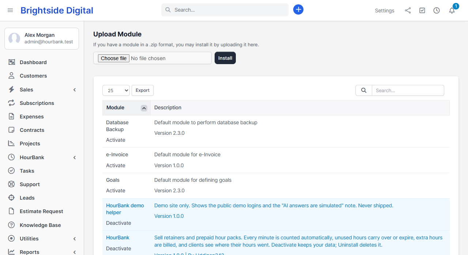Click 'Default module for e-Invoice' description
The width and height of the screenshot is (468, 255).
click(187, 154)
